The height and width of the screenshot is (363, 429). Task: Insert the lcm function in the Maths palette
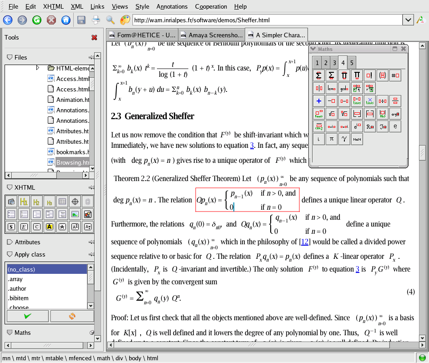(332, 88)
